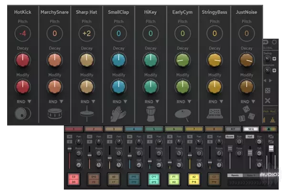Image resolution: width=286 pixels, height=191 pixels.
Task: Trigger the teal C#1 pad
Action: click(154, 180)
